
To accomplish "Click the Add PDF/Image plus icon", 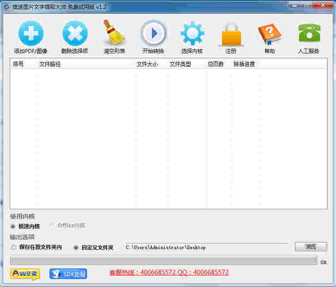I will coord(31,34).
